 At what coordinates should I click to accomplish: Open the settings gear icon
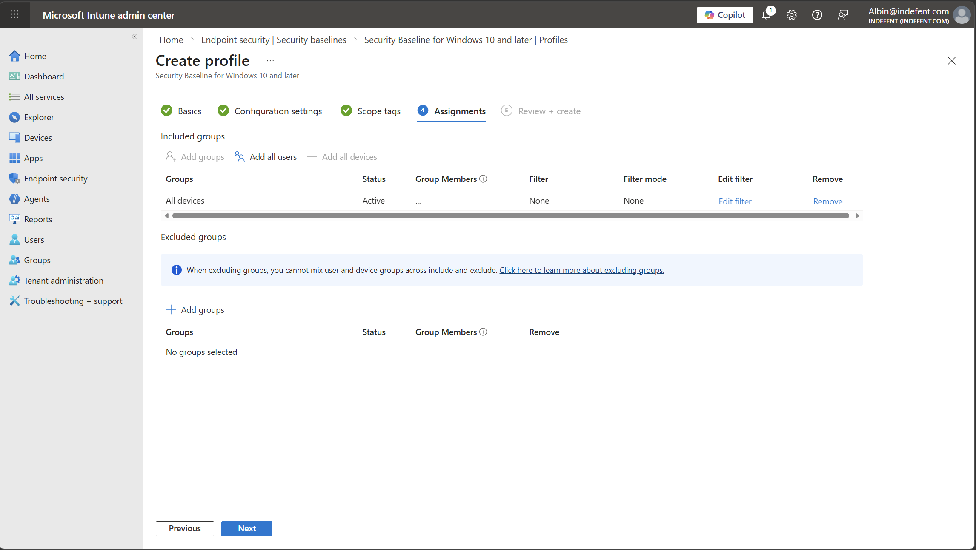coord(791,15)
